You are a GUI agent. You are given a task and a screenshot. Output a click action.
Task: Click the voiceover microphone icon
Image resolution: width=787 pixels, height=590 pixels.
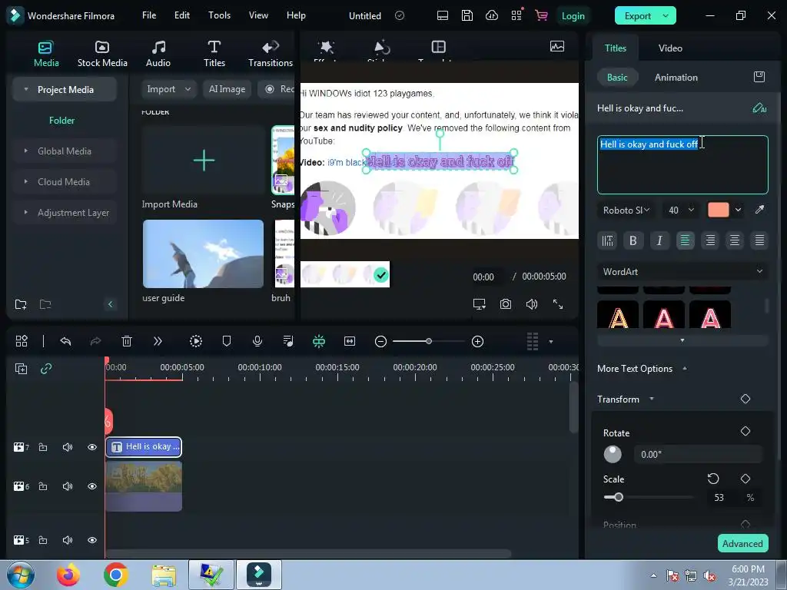pyautogui.click(x=257, y=341)
